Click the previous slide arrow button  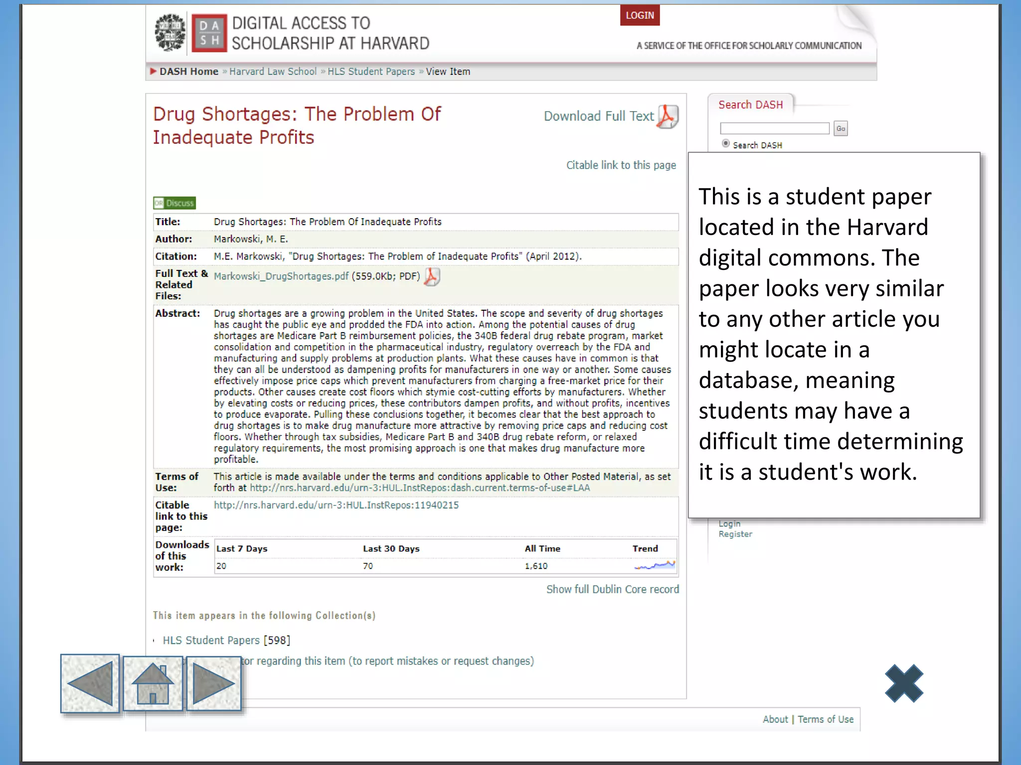[x=90, y=683]
